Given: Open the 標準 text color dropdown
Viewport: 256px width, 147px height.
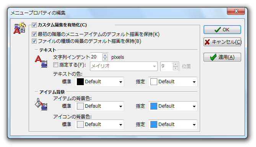Looking at the screenshot, I should (x=99, y=82).
